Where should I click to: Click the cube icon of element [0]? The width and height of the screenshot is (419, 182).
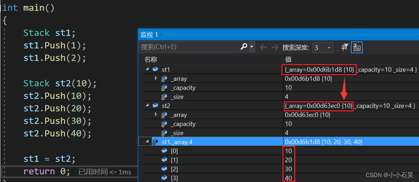[164, 151]
